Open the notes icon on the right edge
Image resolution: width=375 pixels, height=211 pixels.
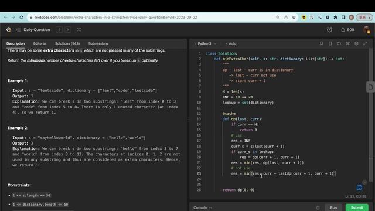[370, 87]
